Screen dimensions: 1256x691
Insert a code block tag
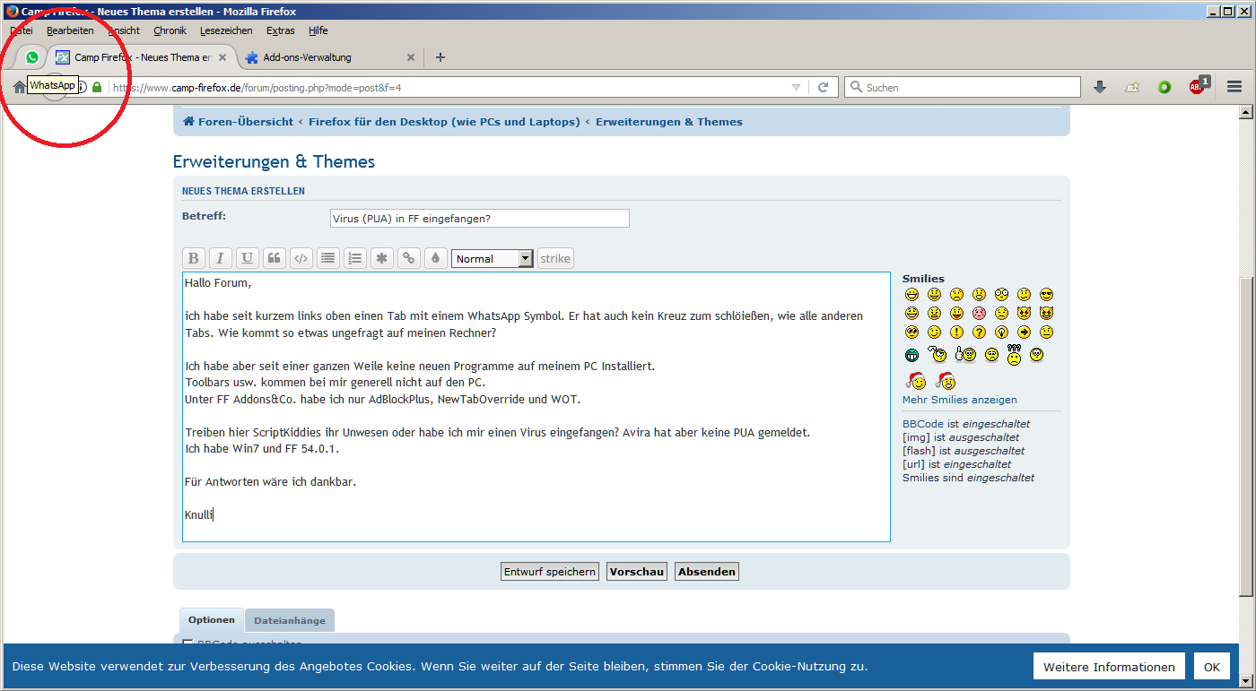[x=301, y=258]
